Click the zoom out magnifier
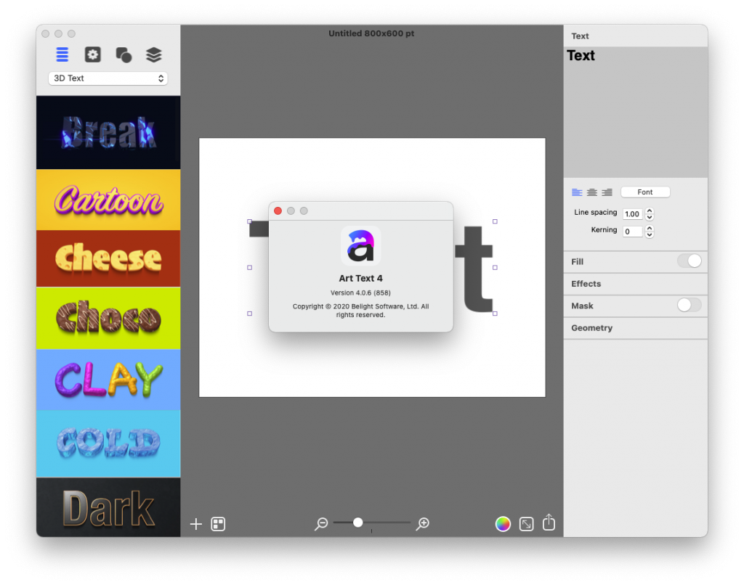 point(321,523)
